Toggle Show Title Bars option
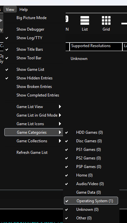This screenshot has height=223, width=127. (x=34, y=49)
